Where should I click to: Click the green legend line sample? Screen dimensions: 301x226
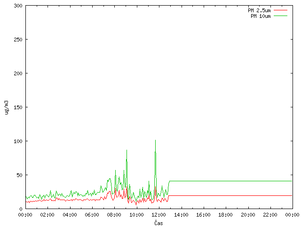click(280, 16)
